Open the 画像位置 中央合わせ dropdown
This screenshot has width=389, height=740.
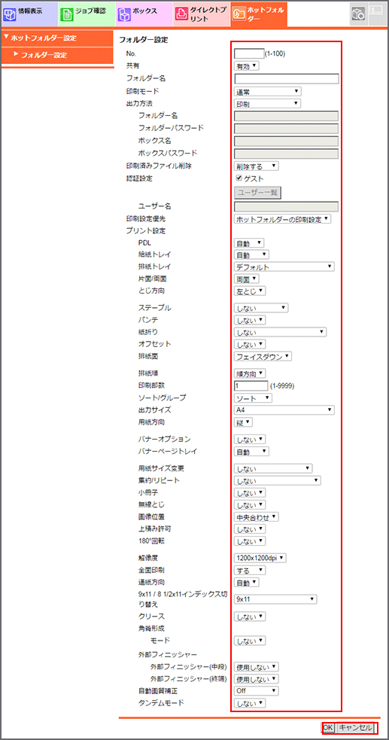click(x=257, y=516)
